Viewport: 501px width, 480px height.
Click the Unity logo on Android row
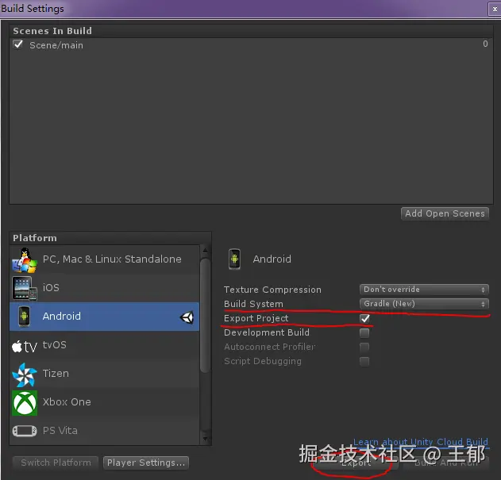[x=187, y=317]
